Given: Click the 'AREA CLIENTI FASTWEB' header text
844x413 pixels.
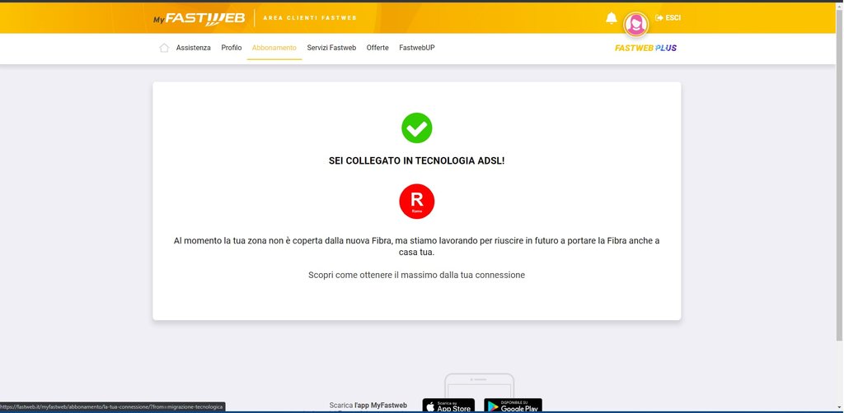Looking at the screenshot, I should coord(310,18).
